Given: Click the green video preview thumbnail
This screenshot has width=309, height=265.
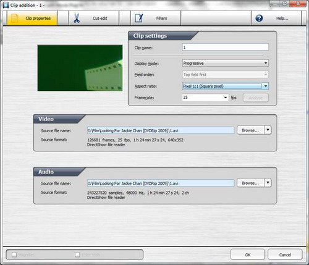Looking at the screenshot, I should [x=80, y=68].
